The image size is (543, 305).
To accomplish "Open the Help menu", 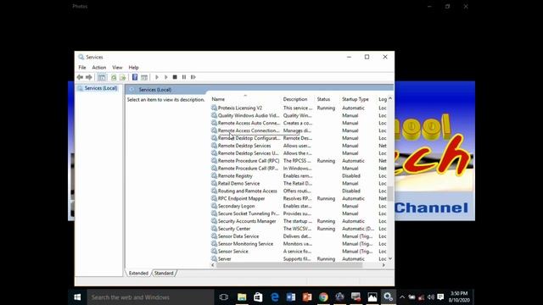I will 134,68.
